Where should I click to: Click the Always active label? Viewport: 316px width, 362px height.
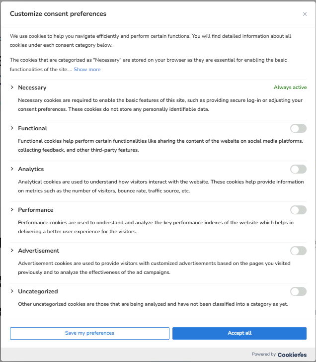click(290, 88)
